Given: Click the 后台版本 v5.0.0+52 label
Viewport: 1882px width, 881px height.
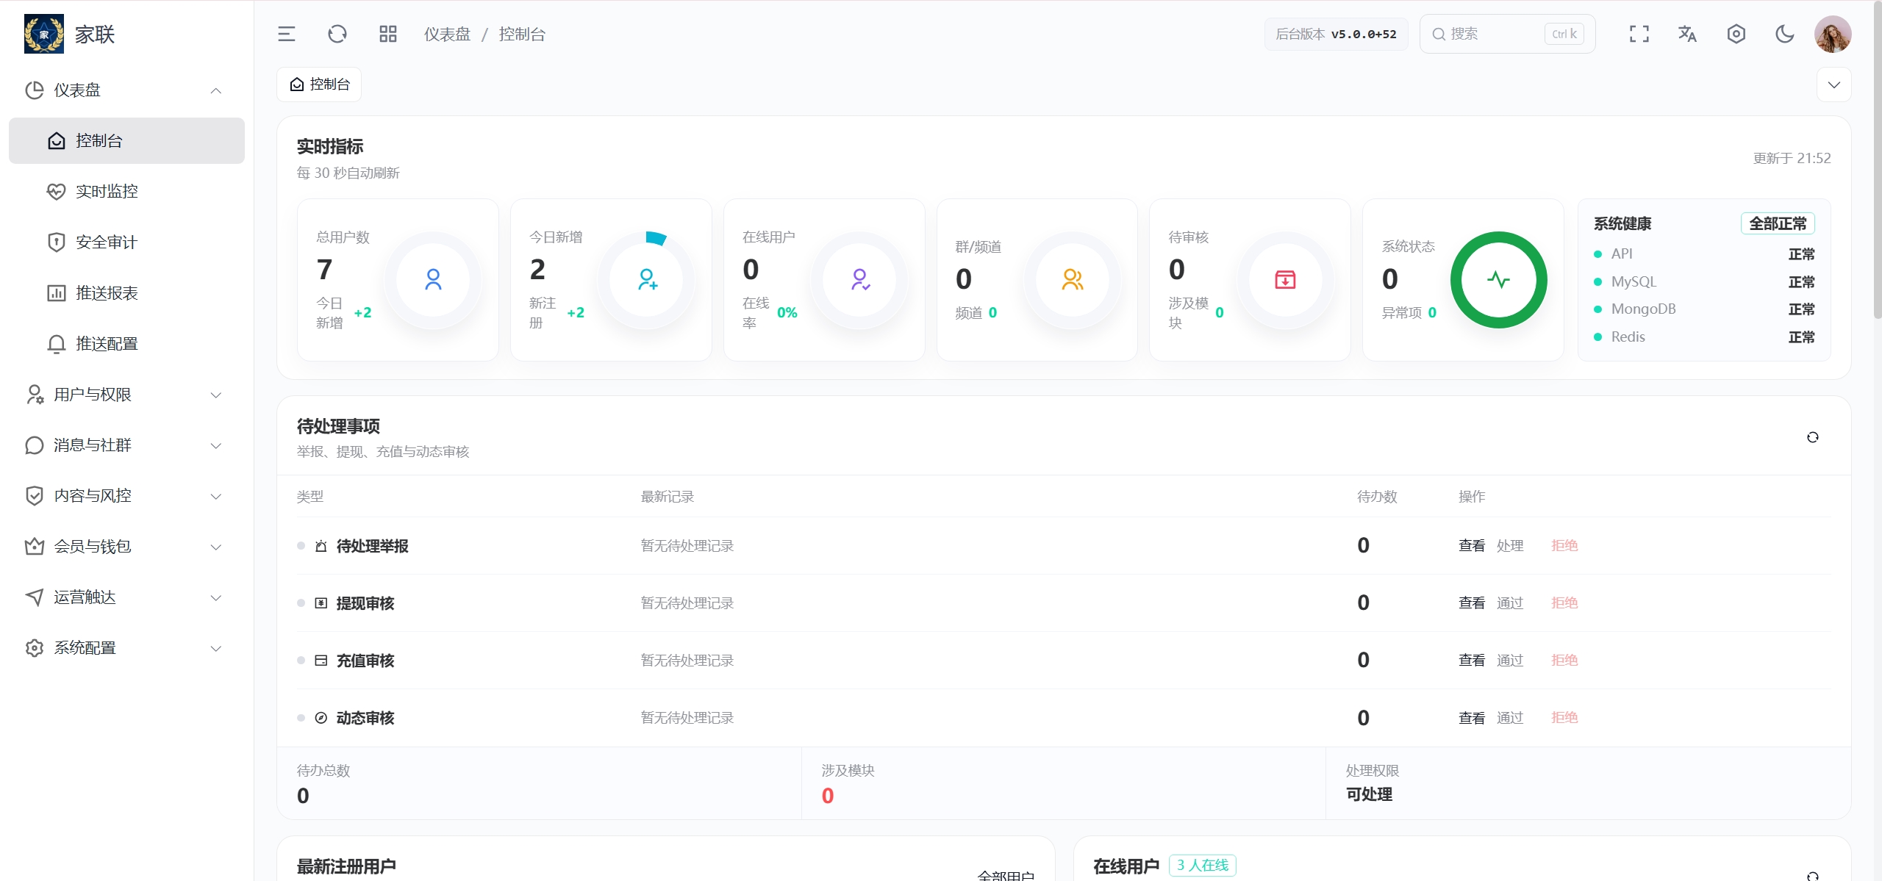Looking at the screenshot, I should (1336, 35).
